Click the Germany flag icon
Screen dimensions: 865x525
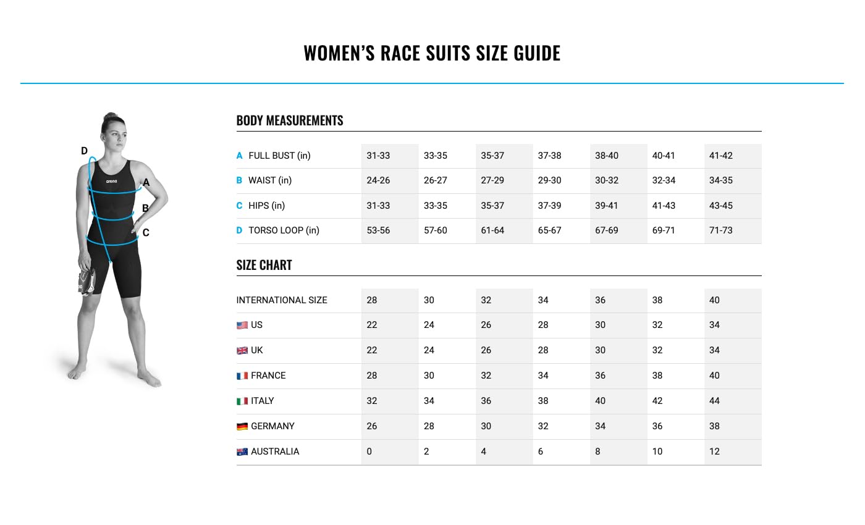pyautogui.click(x=242, y=427)
